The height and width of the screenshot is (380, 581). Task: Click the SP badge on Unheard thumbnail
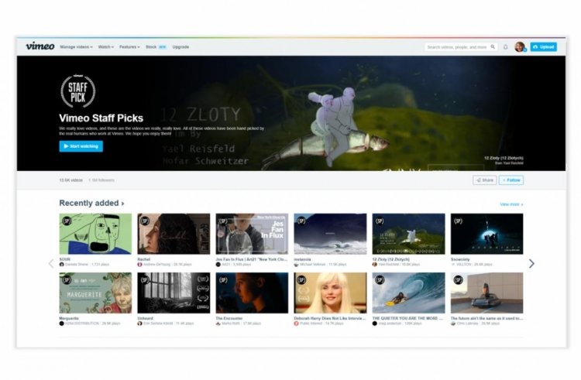(145, 280)
